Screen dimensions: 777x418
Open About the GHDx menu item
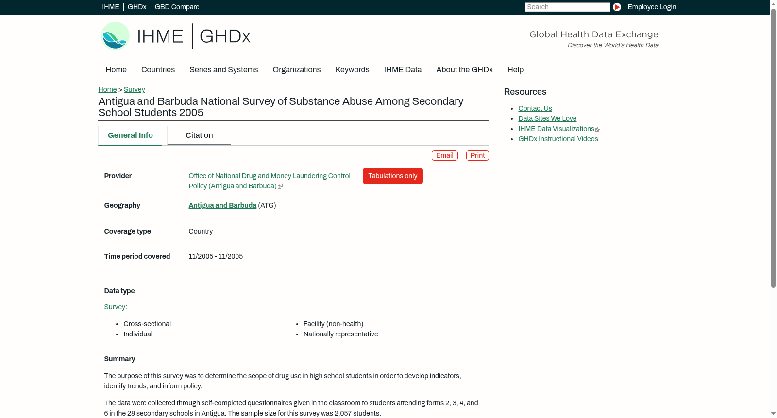pos(464,69)
